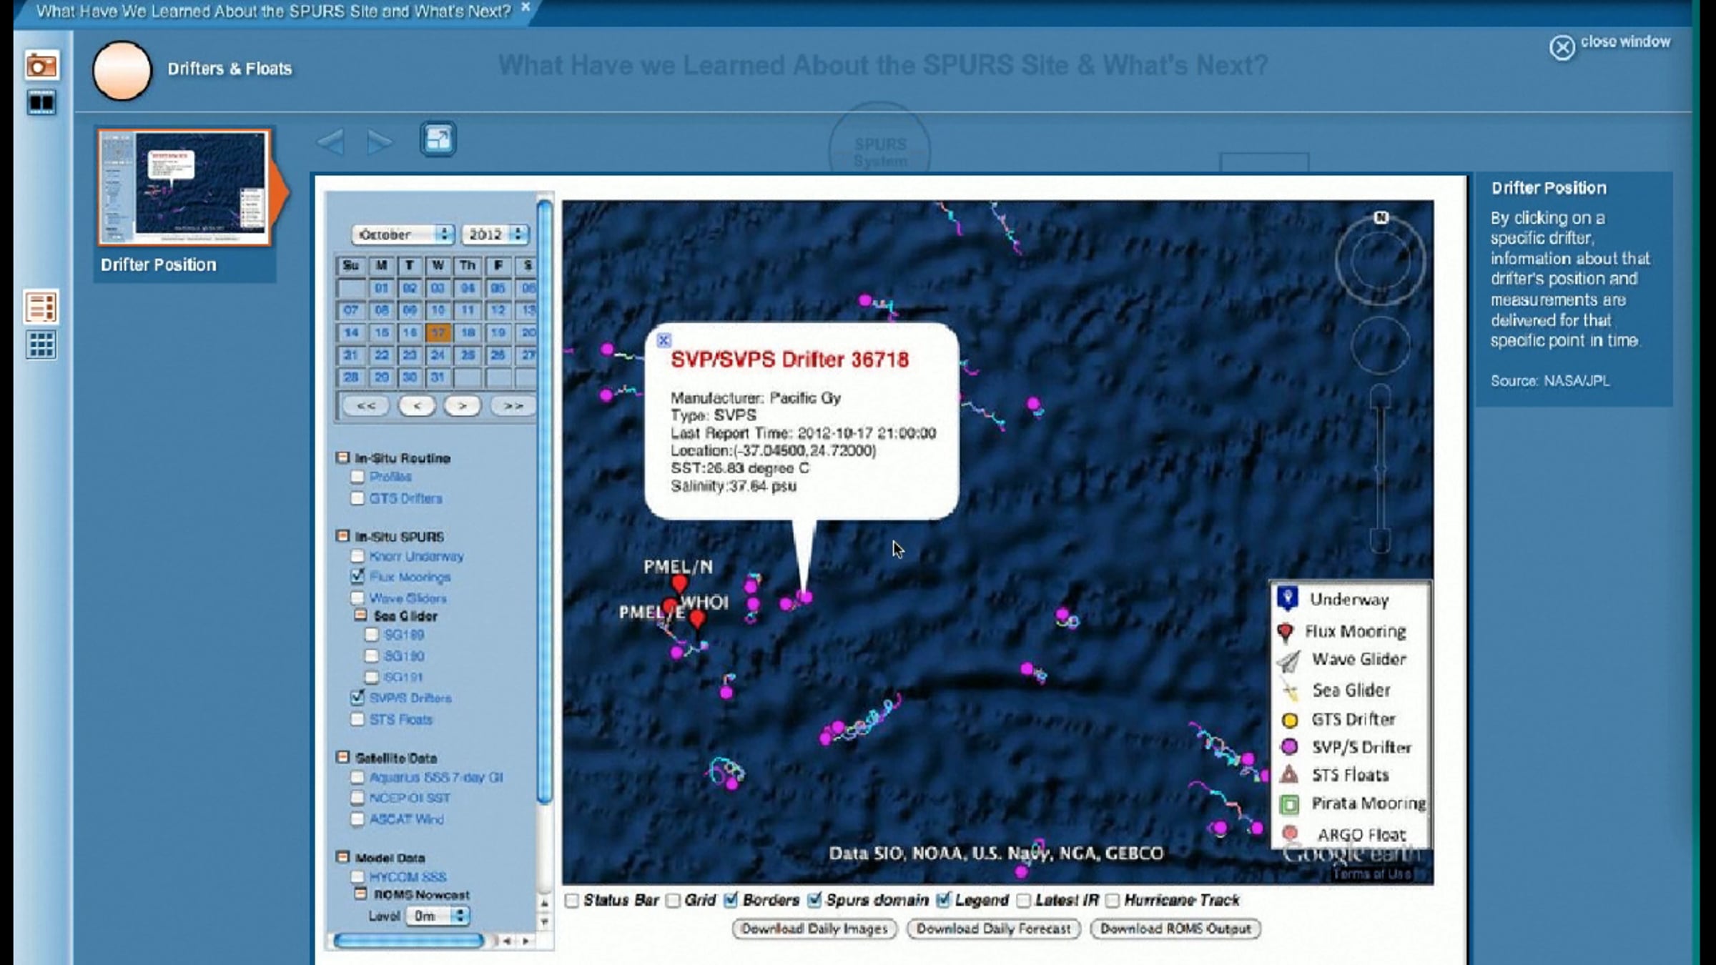
Task: Click the map zoom slider control
Action: point(1380,468)
